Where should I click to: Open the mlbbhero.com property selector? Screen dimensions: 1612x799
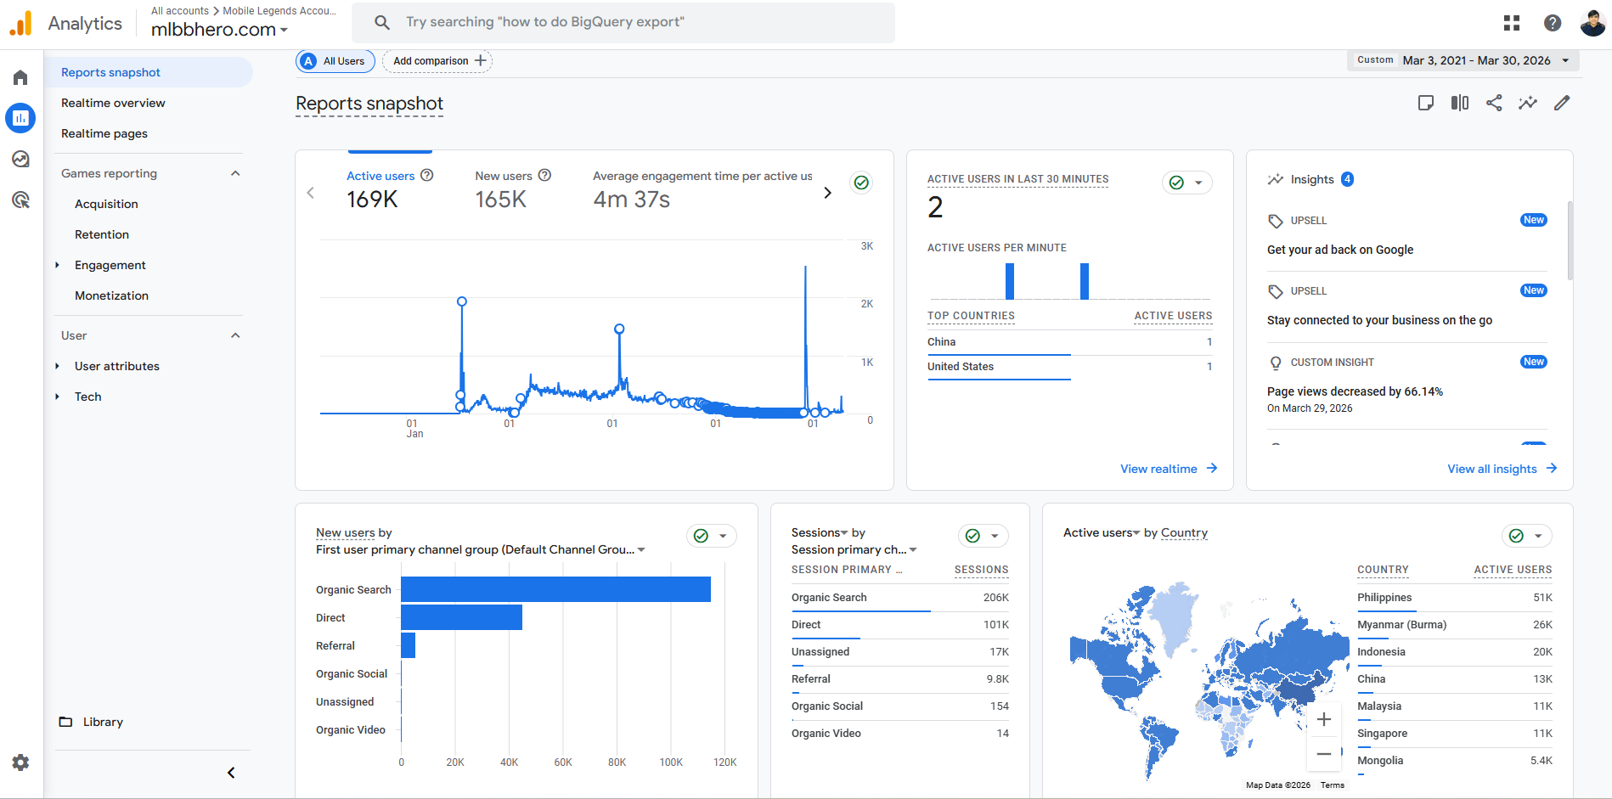coord(219,30)
